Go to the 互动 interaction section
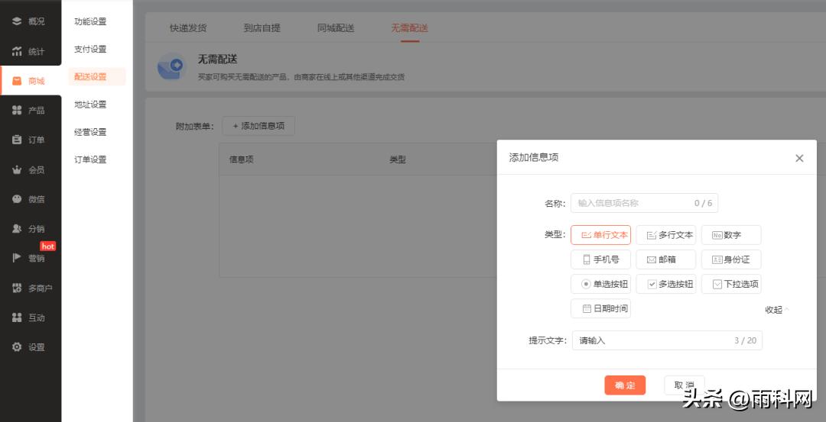 [29, 317]
